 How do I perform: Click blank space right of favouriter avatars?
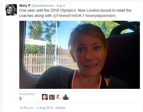point(104,97)
